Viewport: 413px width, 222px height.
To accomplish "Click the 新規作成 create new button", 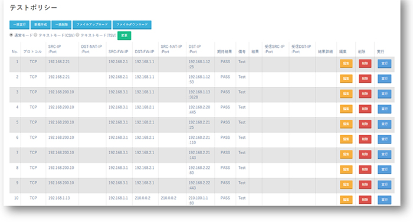I will (x=40, y=25).
